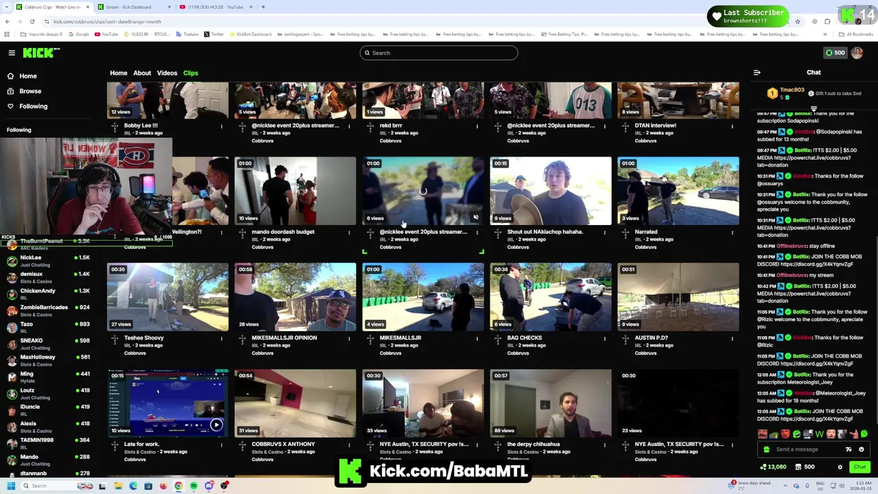Viewport: 878px width, 494px height.
Task: Switch to the channel Home tab
Action: tap(119, 73)
